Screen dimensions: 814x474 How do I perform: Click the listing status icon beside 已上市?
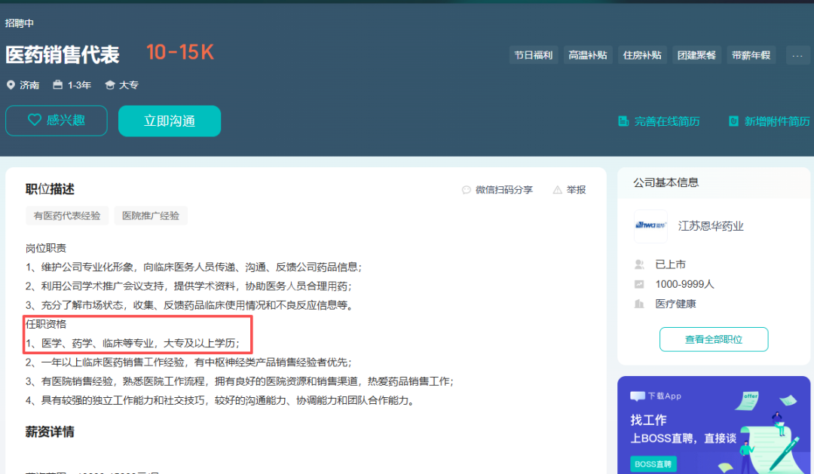(x=640, y=265)
